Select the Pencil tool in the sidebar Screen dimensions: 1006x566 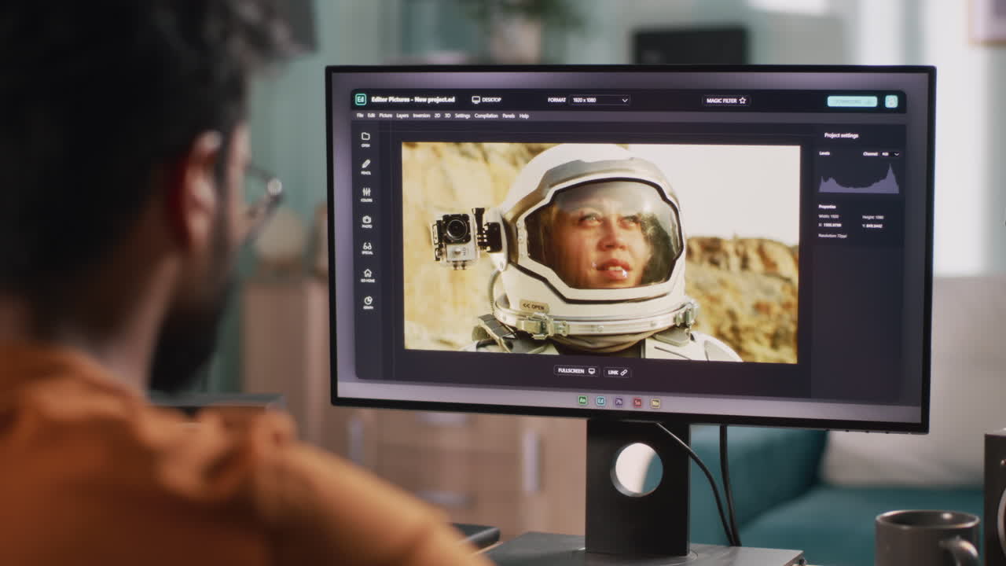(x=365, y=164)
